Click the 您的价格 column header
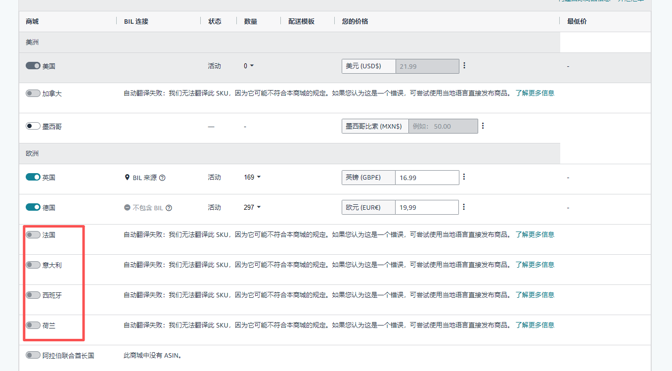The height and width of the screenshot is (371, 672). [x=355, y=21]
